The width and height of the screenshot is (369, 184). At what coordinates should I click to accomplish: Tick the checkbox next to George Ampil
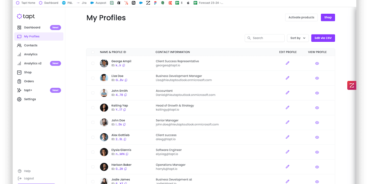coord(93,63)
